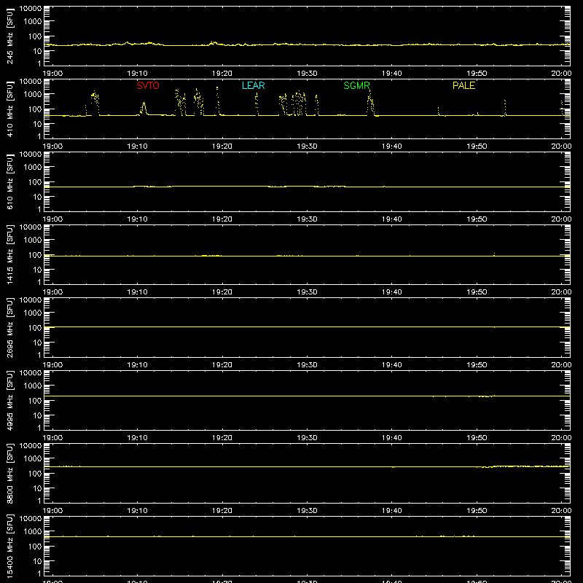
Task: Click the 19:10 tick label under 410 MHz plot
Action: pyautogui.click(x=137, y=146)
